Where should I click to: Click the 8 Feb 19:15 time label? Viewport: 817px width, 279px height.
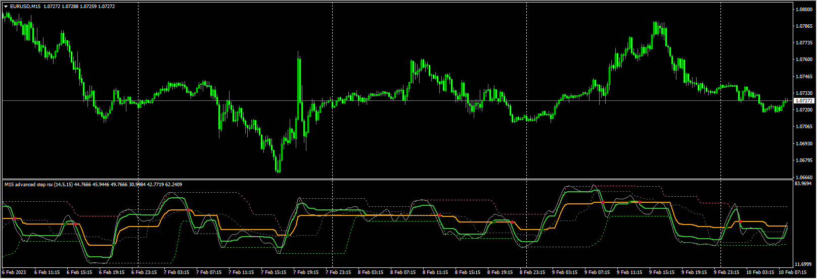500,272
